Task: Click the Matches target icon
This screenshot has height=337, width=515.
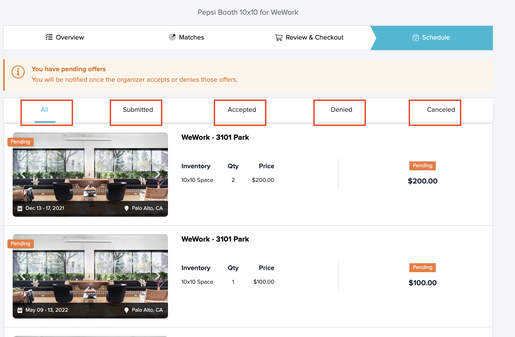Action: pyautogui.click(x=172, y=37)
